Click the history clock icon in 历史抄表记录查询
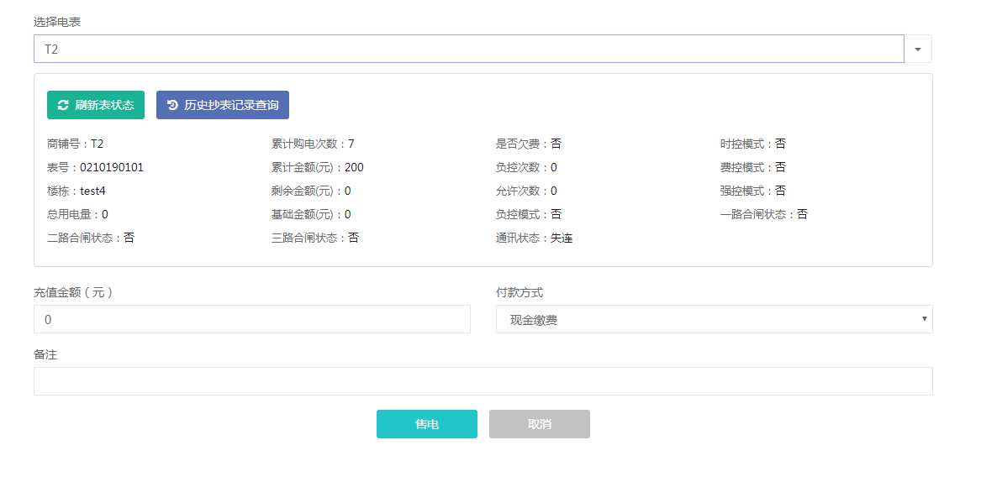Screen dimensions: 1002x482 coord(172,105)
